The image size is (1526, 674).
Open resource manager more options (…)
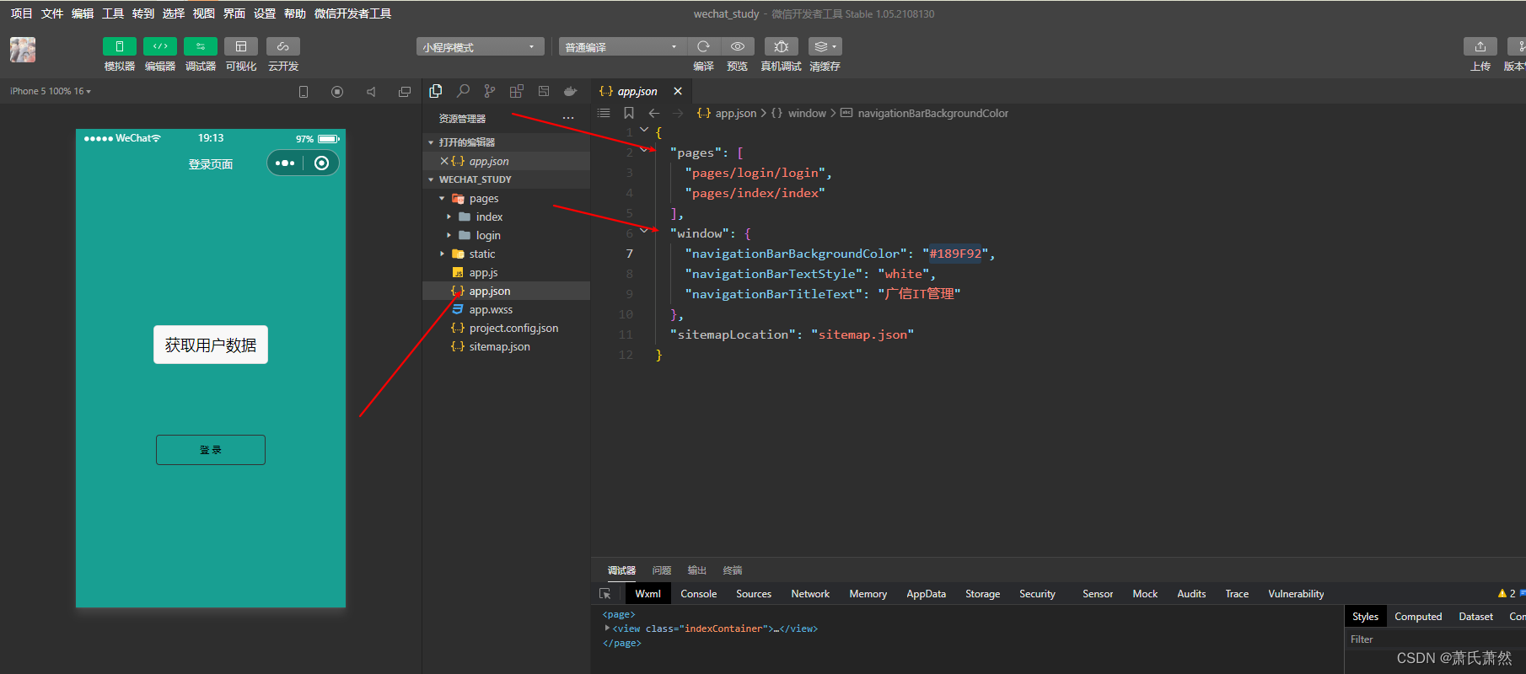click(568, 119)
